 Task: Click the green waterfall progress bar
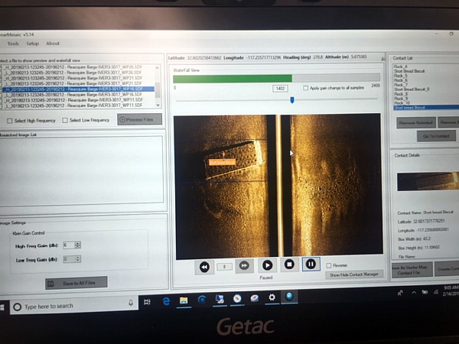point(233,79)
